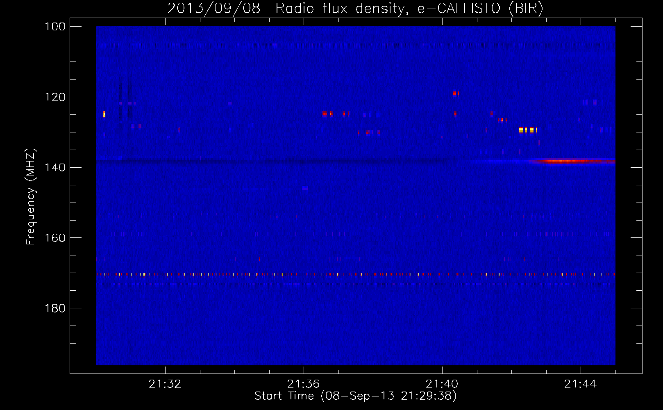Click the 'Start Time (08-Sep-13 21:29:38)' label

click(x=355, y=396)
